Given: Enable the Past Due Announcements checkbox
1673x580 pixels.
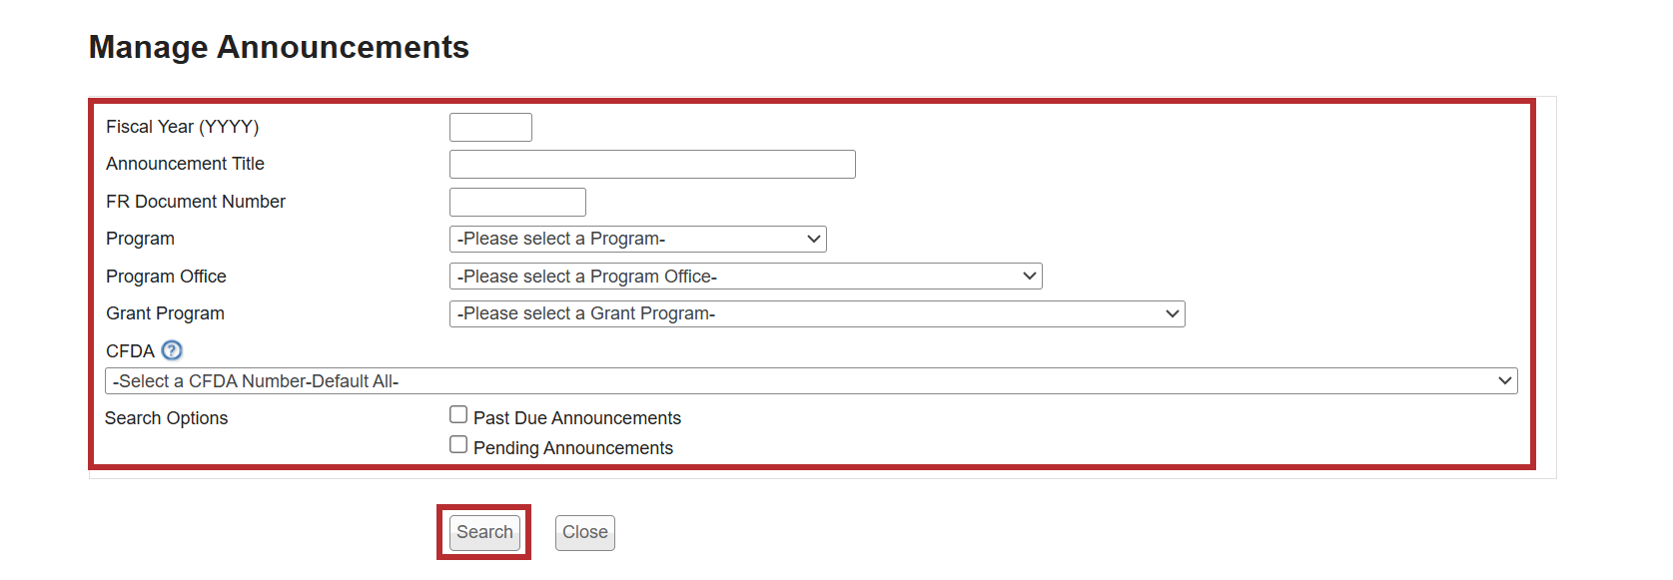Looking at the screenshot, I should [x=458, y=414].
